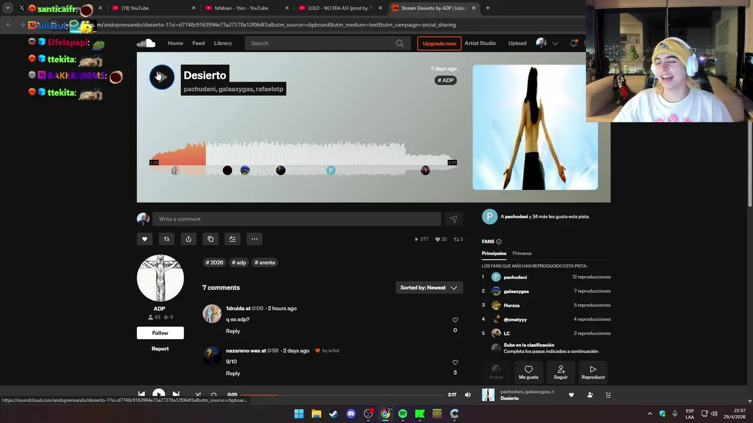Follow ADP with Follow button
This screenshot has width=753, height=423.
pyautogui.click(x=160, y=333)
